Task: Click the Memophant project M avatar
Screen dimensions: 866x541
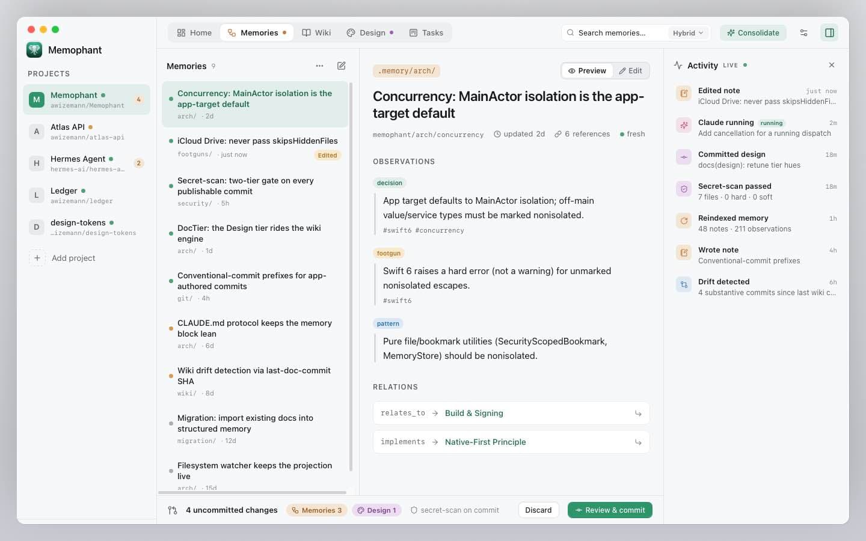Action: point(37,100)
